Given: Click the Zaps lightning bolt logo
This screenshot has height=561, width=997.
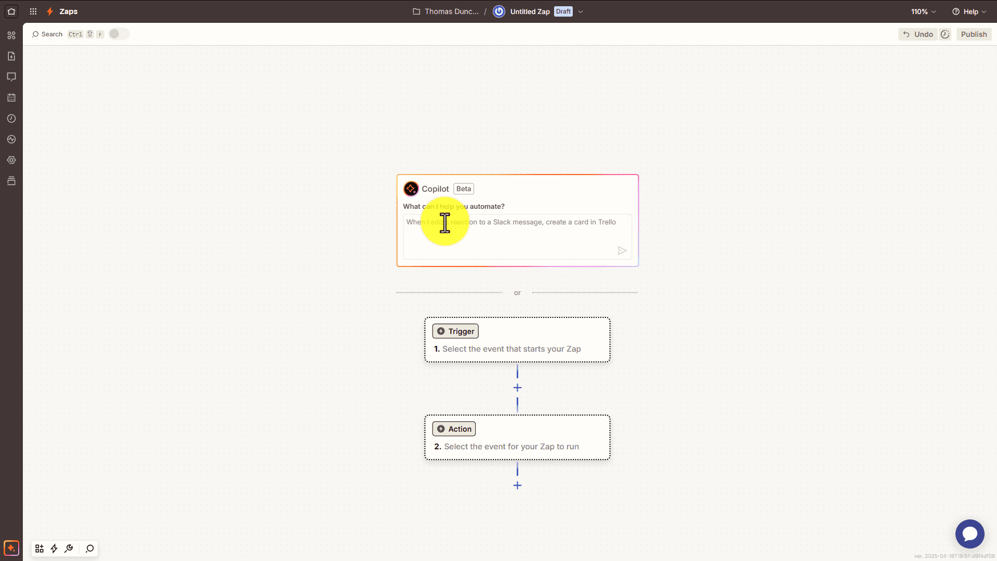Looking at the screenshot, I should point(50,11).
